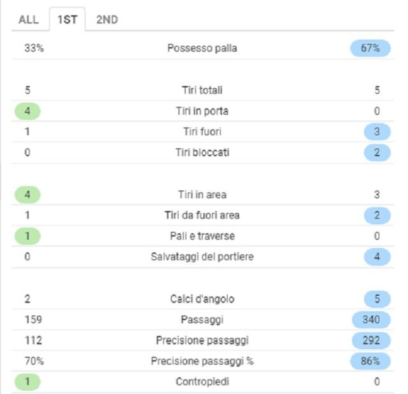Click the 292 Precisione passaggi badge
This screenshot has width=408, height=394.
[x=371, y=340]
